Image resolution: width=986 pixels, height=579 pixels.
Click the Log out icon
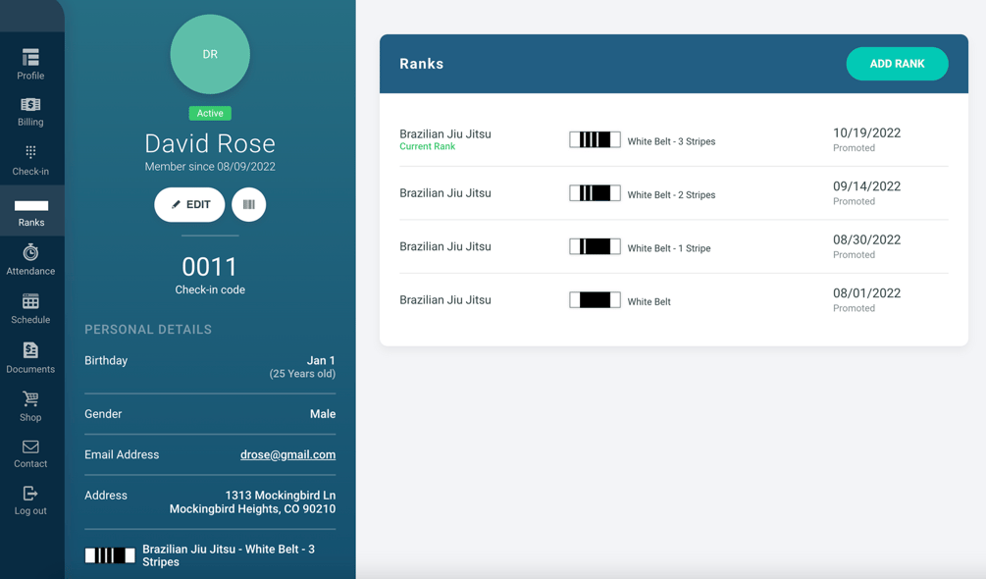(x=30, y=494)
